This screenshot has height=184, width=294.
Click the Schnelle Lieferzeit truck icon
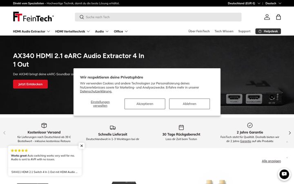[x=113, y=128]
